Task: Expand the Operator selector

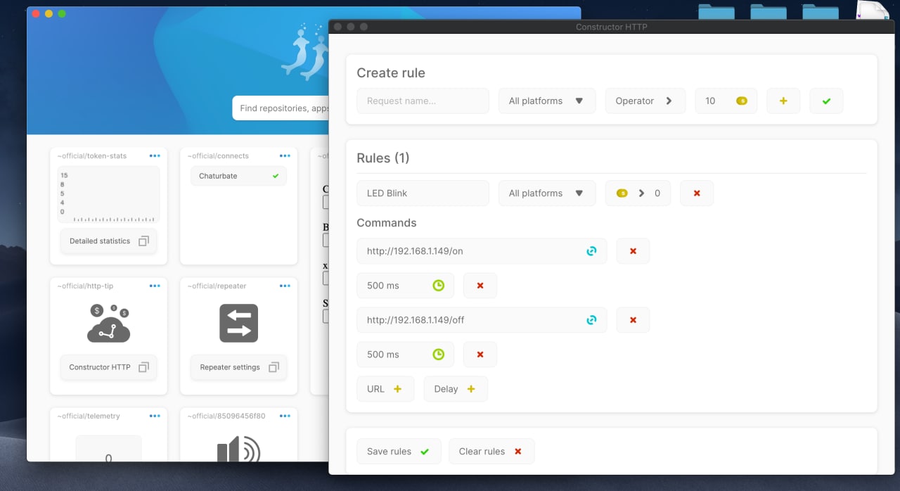Action: coord(645,101)
